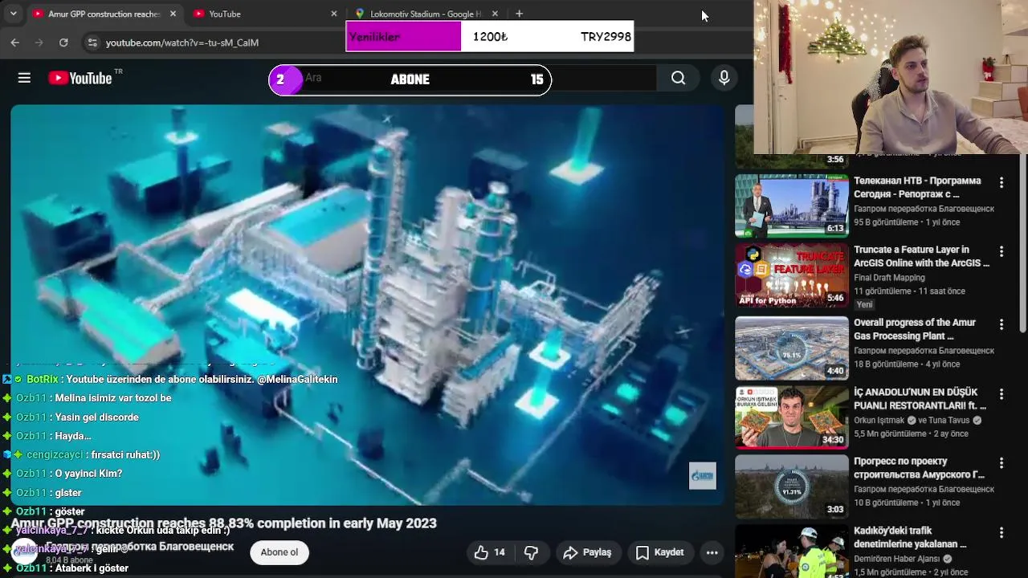
Task: Open site information icon in address bar
Action: (x=92, y=43)
